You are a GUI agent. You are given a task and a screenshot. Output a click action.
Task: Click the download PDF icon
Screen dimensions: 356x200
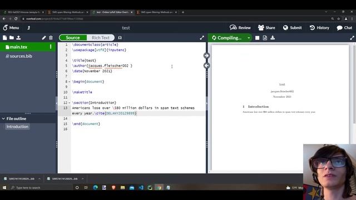273,38
